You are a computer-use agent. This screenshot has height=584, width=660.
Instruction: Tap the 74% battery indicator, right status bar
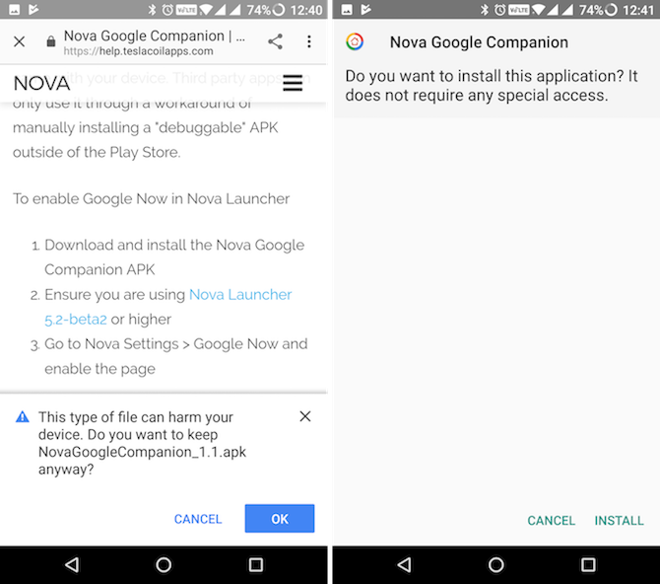[598, 9]
